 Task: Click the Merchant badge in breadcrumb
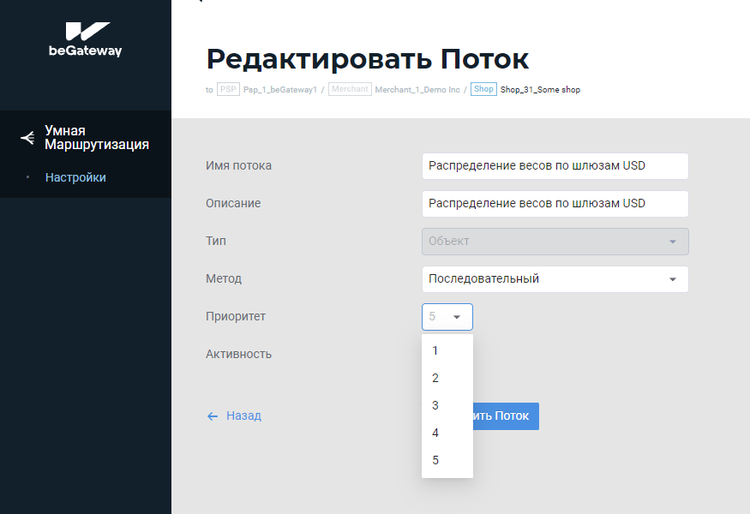coord(350,89)
